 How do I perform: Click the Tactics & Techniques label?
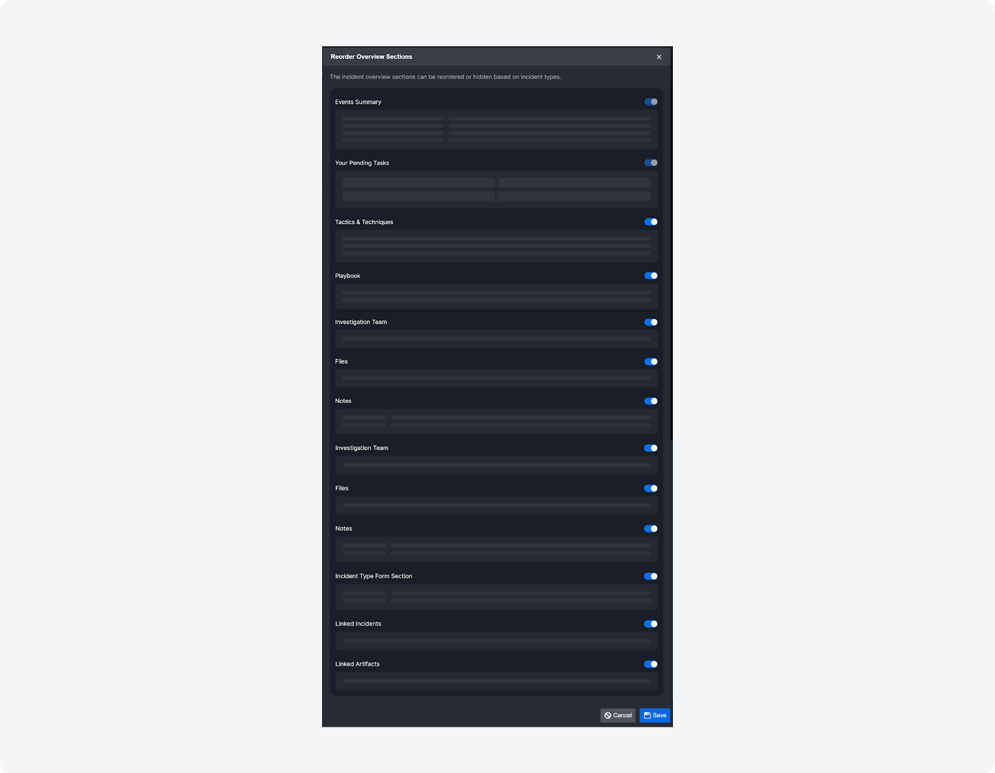(364, 222)
